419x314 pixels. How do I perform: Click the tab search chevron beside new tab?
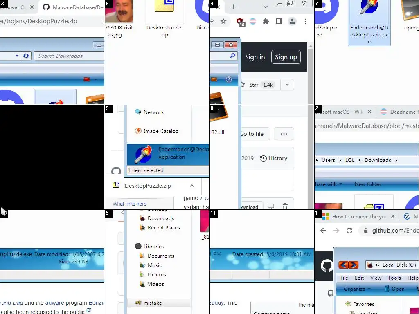tap(265, 7)
